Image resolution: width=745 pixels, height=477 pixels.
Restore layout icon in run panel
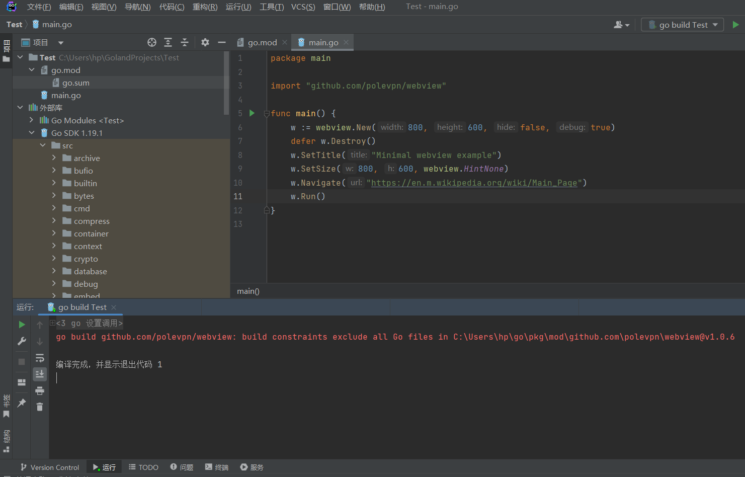click(x=22, y=382)
